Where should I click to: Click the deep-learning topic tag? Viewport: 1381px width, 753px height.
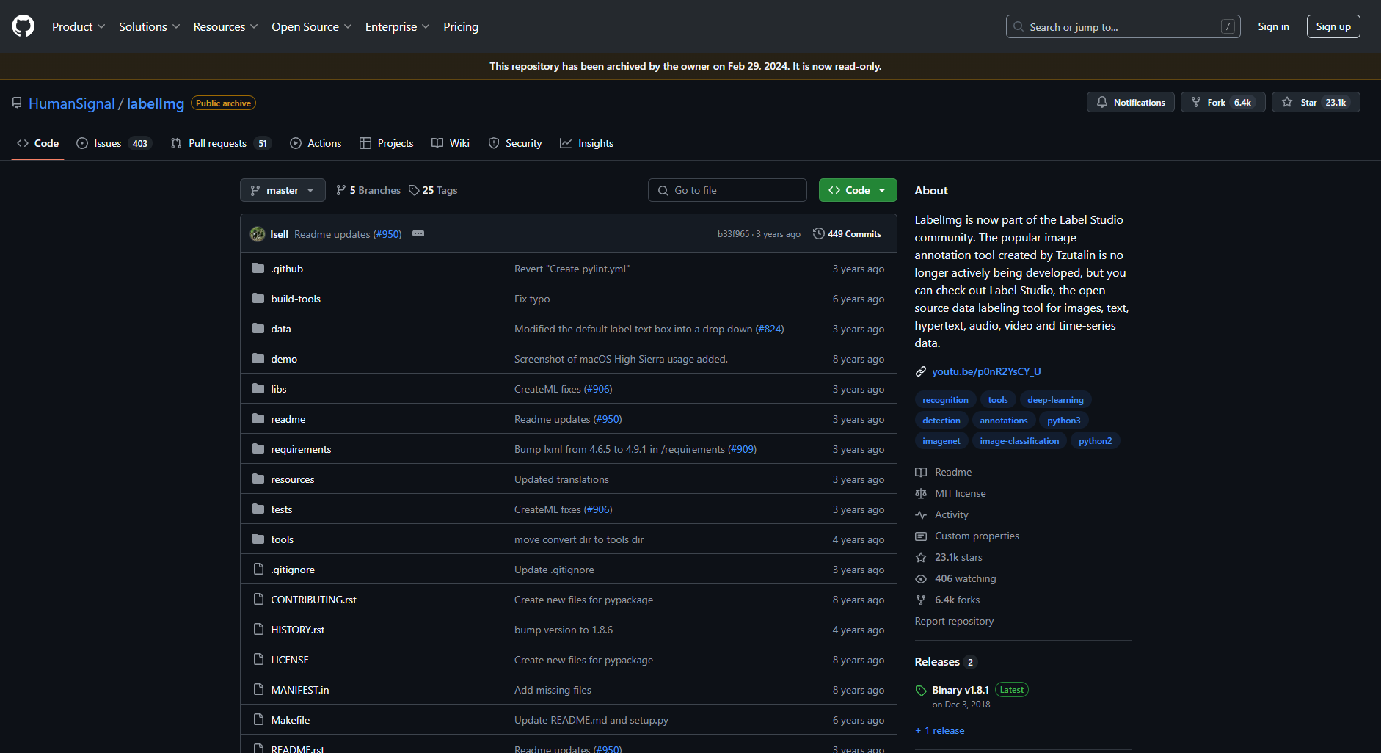click(x=1055, y=400)
